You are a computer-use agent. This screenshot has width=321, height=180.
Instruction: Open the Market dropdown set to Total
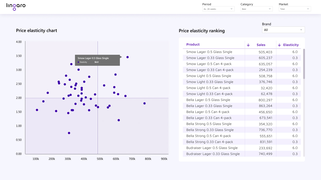click(295, 9)
